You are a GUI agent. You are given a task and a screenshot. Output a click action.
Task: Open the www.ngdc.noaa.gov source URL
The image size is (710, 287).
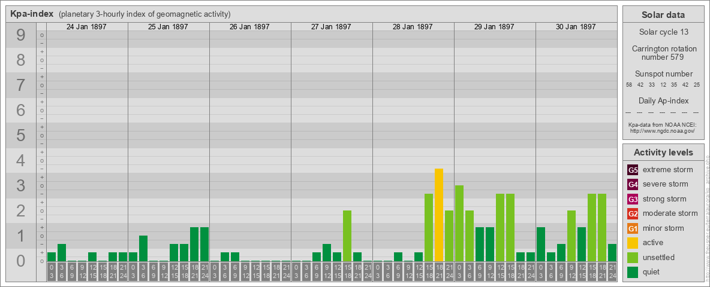pyautogui.click(x=663, y=130)
